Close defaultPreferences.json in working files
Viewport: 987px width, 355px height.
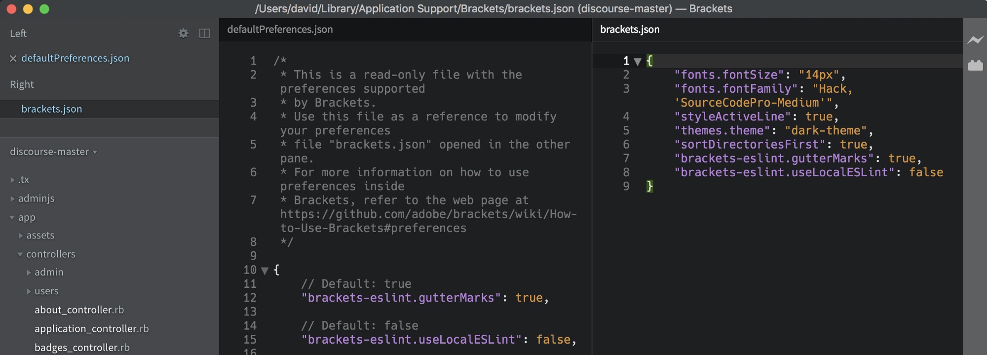tap(13, 59)
